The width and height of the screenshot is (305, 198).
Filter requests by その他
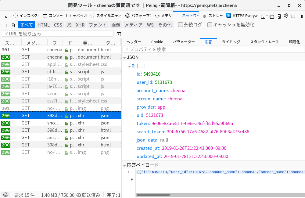[165, 25]
